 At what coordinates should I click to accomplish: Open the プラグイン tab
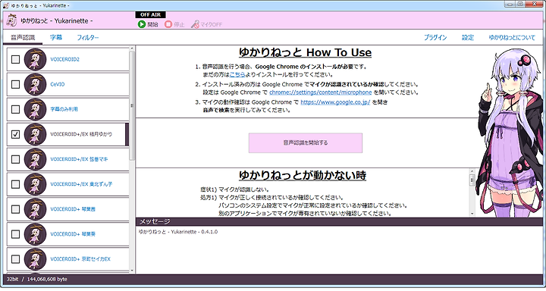tap(435, 38)
